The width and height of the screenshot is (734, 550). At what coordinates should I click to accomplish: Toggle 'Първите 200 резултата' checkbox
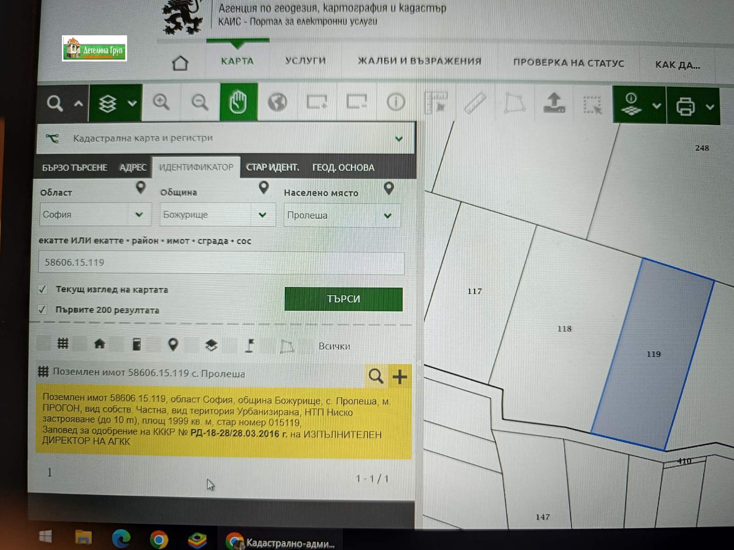coord(43,310)
